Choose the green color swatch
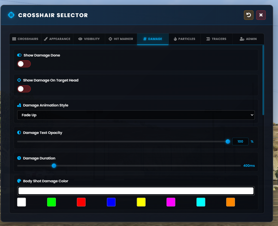Viewport: 278px width, 226px height. (x=52, y=202)
